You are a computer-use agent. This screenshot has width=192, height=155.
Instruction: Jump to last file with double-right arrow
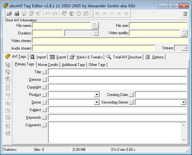[126, 14]
